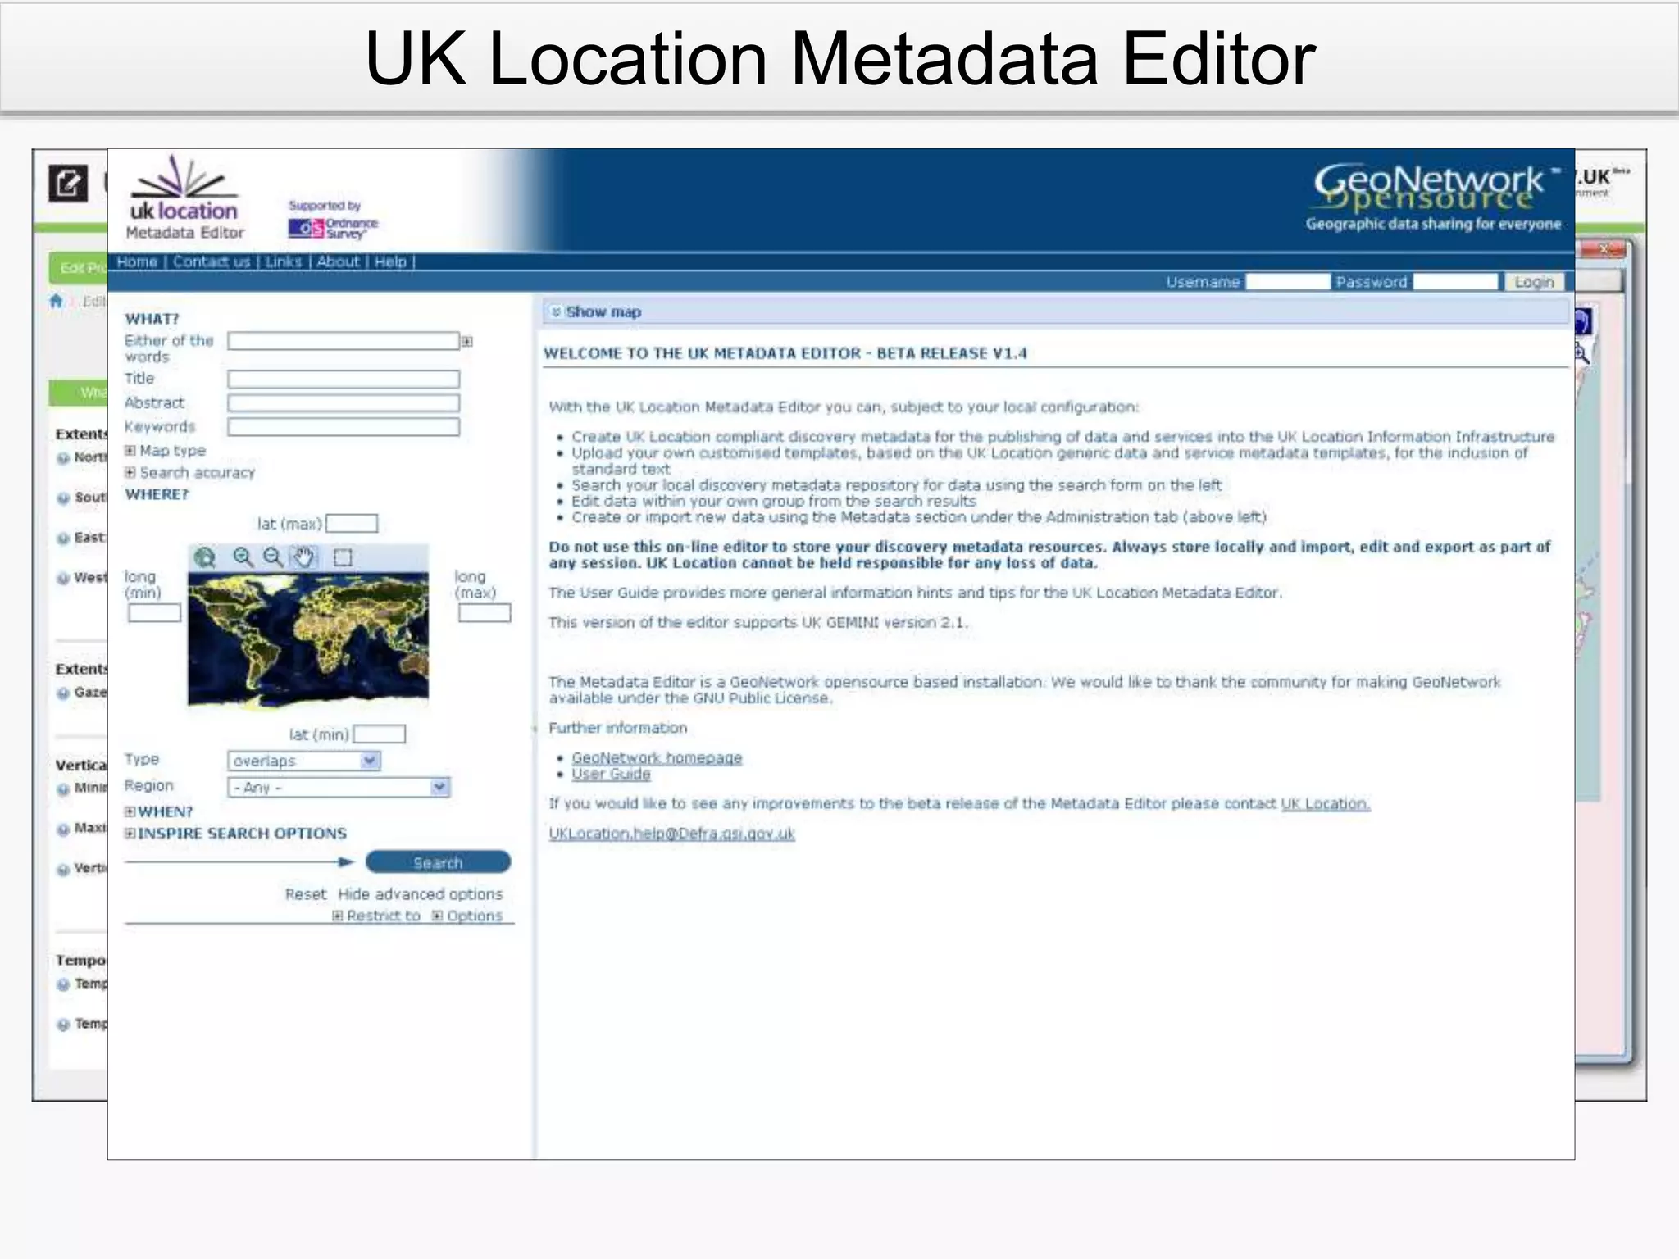Click the Password input field
Screen dimensions: 1679x1259
coord(1456,282)
